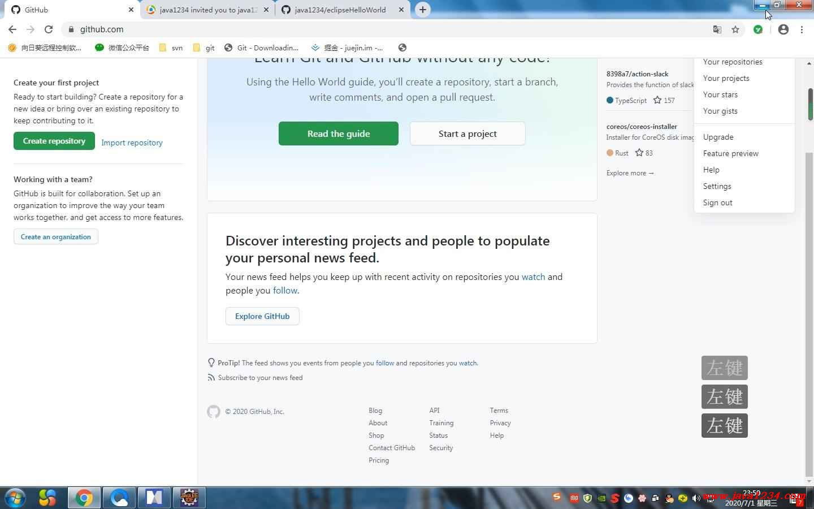Open the WeChat public platform bookmark
Screen dimensions: 814x509
click(122, 48)
